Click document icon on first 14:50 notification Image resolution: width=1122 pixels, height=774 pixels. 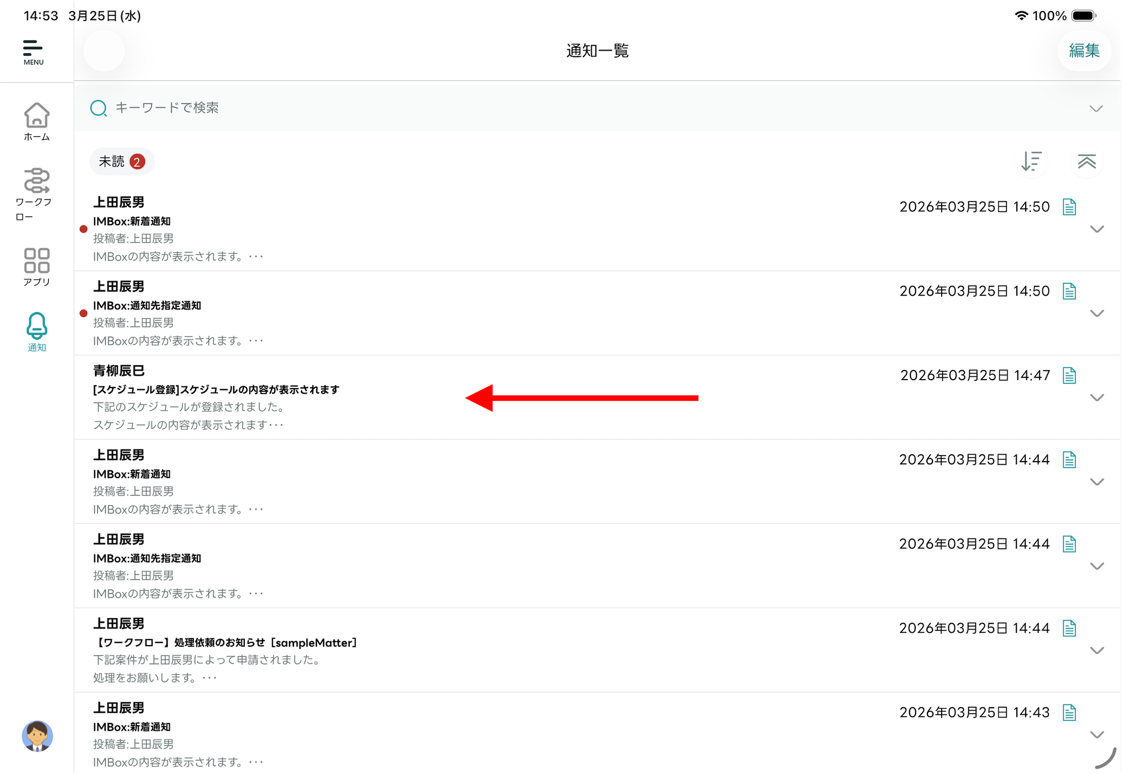(1069, 207)
